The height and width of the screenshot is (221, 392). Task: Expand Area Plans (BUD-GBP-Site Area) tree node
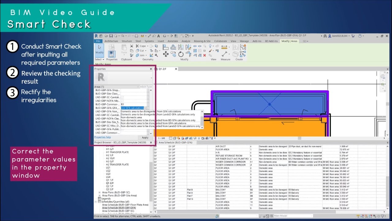[100, 196]
